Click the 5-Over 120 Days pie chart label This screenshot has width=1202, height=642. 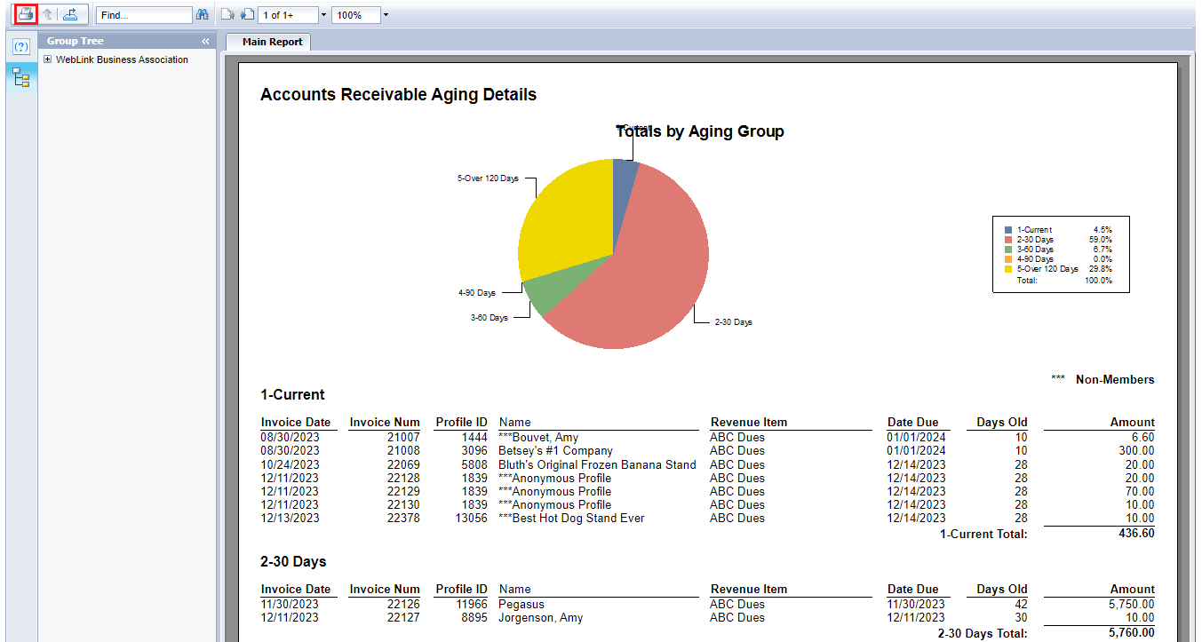[x=488, y=178]
